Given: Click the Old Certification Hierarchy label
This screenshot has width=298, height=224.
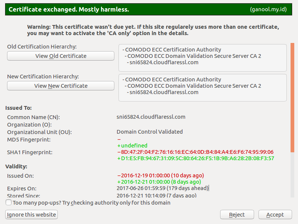Looking at the screenshot, I should click(42, 47).
